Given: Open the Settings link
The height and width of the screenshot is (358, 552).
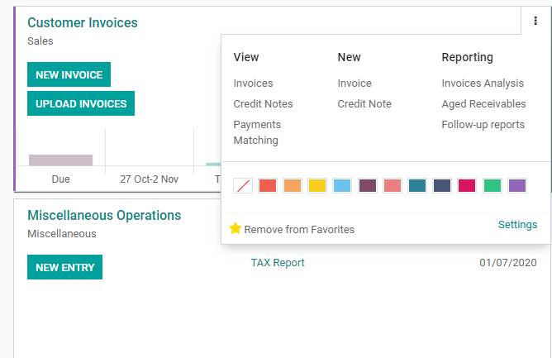Looking at the screenshot, I should pos(517,224).
